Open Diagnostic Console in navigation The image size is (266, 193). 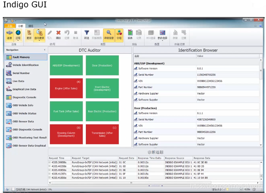pos(26,97)
